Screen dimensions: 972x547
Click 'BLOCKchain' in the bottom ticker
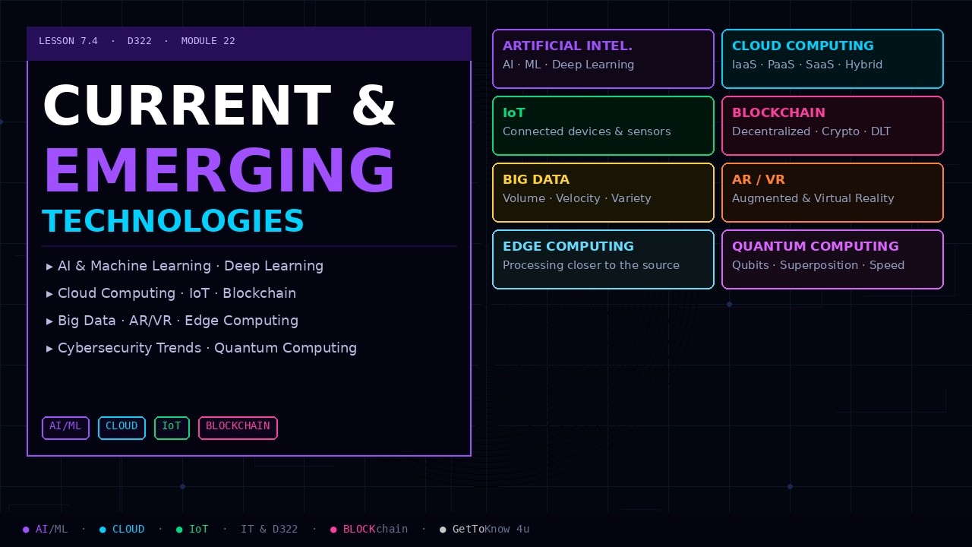pyautogui.click(x=375, y=529)
